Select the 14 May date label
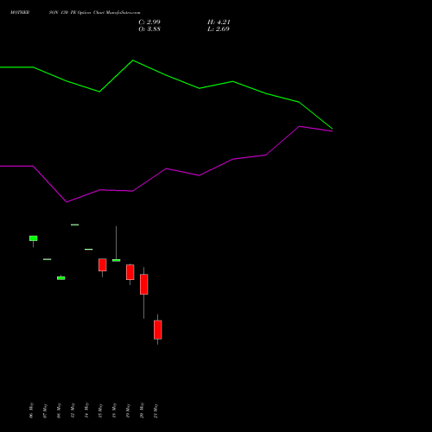Image resolution: width=432 pixels, height=432 pixels. click(x=86, y=410)
